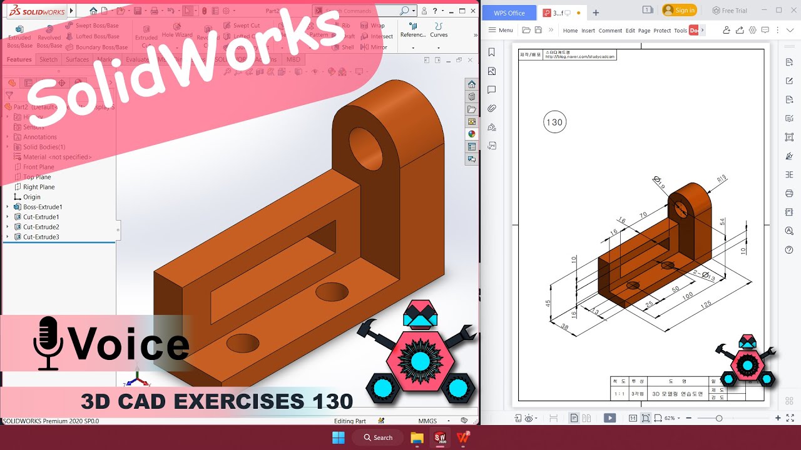Select the Wrap feature tool
Image resolution: width=801 pixels, height=450 pixels.
tap(372, 26)
